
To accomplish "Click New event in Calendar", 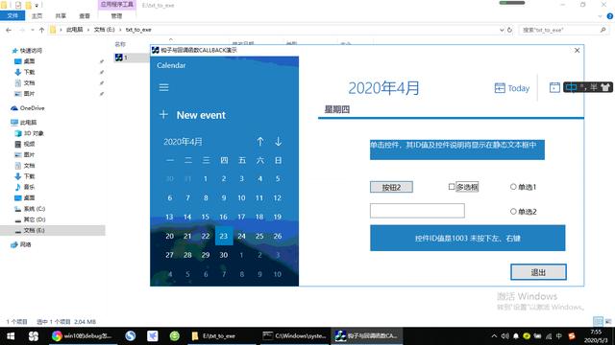I will point(201,115).
